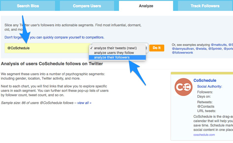Switch to the Compare Users tab
The height and width of the screenshot is (143, 233).
point(87,6)
